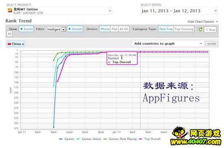Click the update button
This screenshot has width=224, height=148.
(x=211, y=44)
